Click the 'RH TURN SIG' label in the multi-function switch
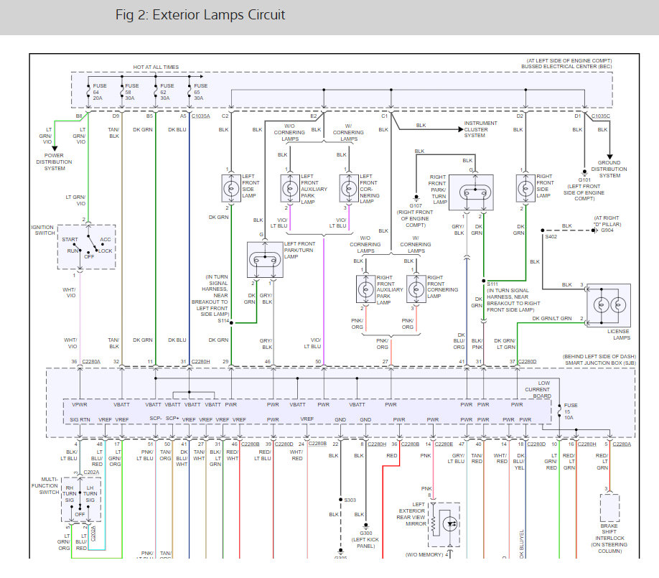Image resolution: width=659 pixels, height=578 pixels. click(70, 494)
